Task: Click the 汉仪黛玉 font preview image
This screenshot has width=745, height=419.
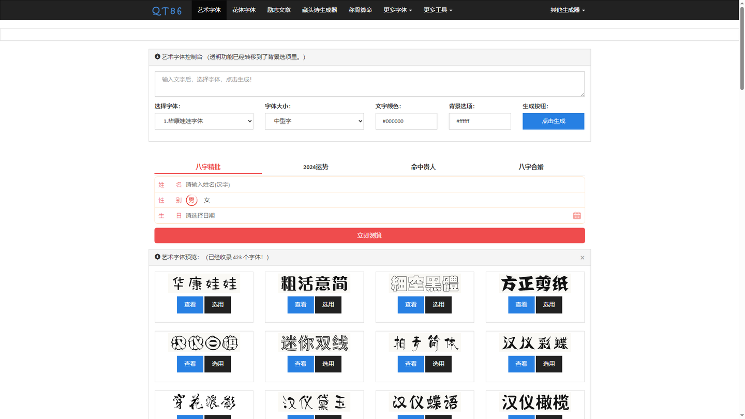Action: (315, 402)
